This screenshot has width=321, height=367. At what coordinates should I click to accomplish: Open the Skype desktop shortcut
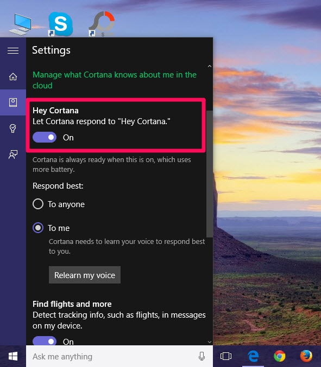pos(60,24)
